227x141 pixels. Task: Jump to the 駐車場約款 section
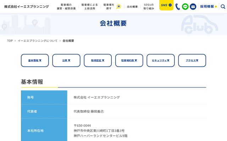pos(129,60)
